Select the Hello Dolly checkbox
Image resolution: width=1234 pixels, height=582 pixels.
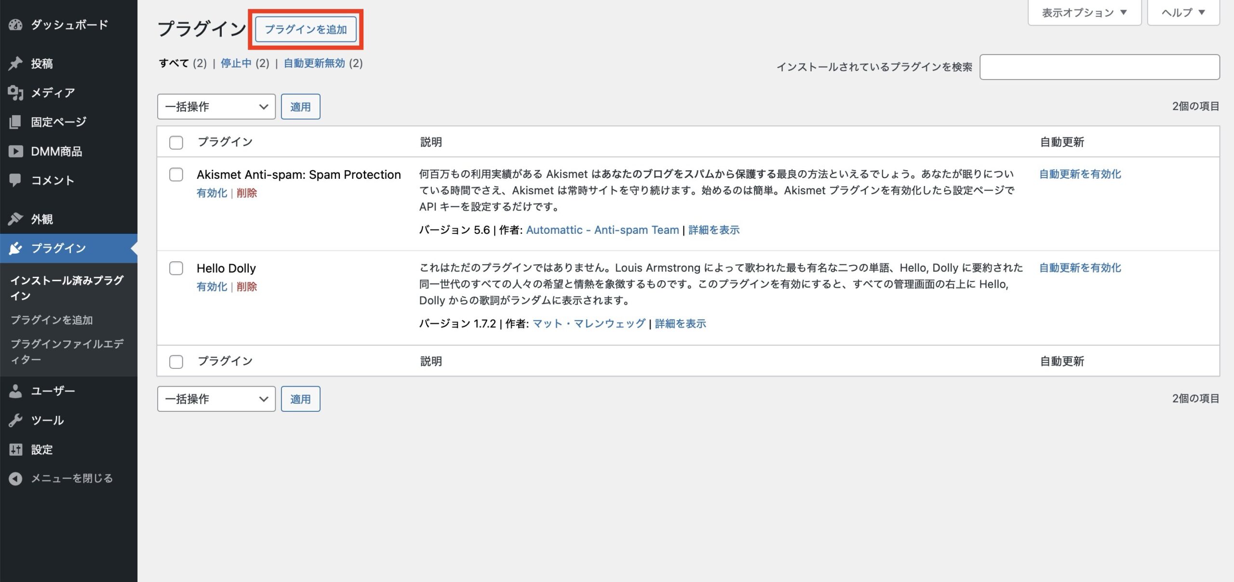(x=176, y=269)
